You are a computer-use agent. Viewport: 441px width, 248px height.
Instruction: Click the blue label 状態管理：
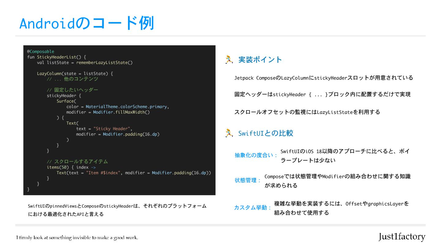[x=248, y=180]
